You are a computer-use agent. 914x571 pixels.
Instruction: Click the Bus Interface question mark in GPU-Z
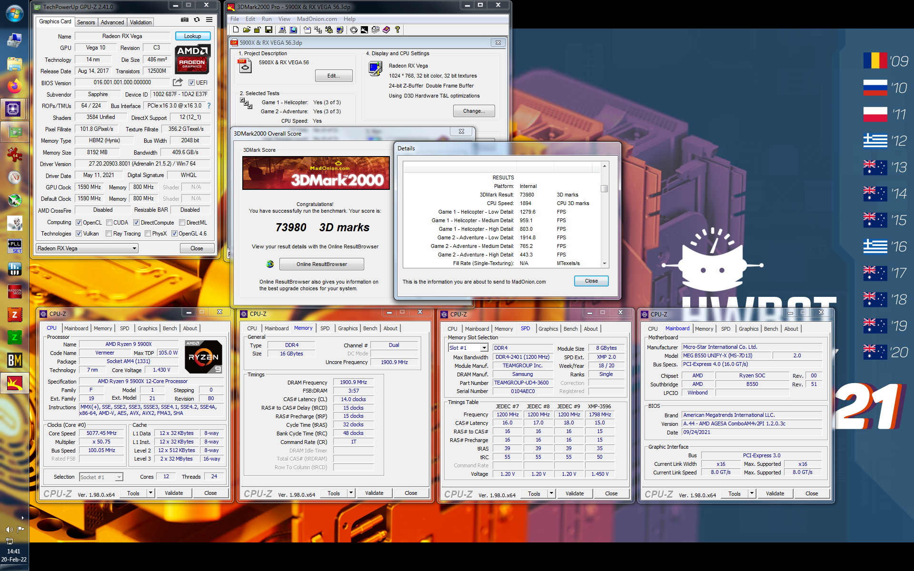(209, 106)
